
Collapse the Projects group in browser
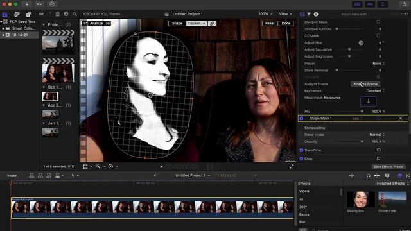(44, 24)
